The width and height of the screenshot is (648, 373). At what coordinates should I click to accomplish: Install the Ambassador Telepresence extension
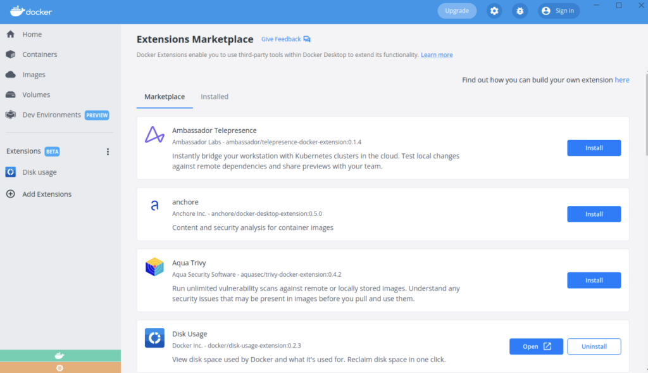click(594, 148)
